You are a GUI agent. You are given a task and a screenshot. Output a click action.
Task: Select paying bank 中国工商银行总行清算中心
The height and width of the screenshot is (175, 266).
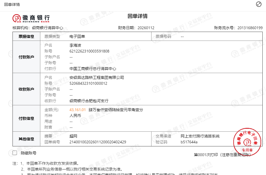(x=93, y=69)
